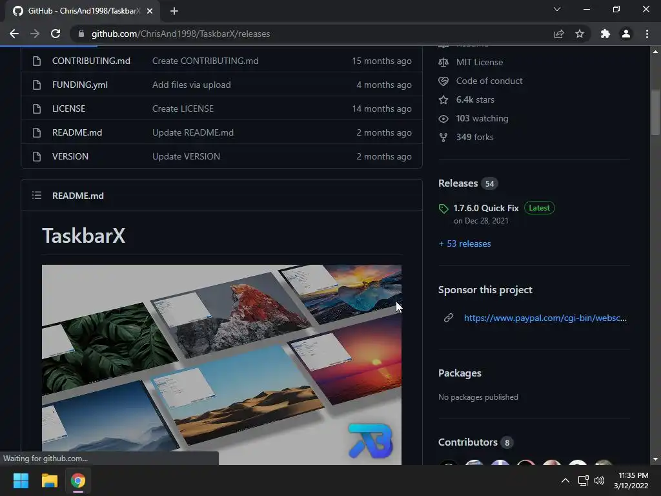Click the file icon beside FUNDING.yml
661x496 pixels.
pos(37,85)
